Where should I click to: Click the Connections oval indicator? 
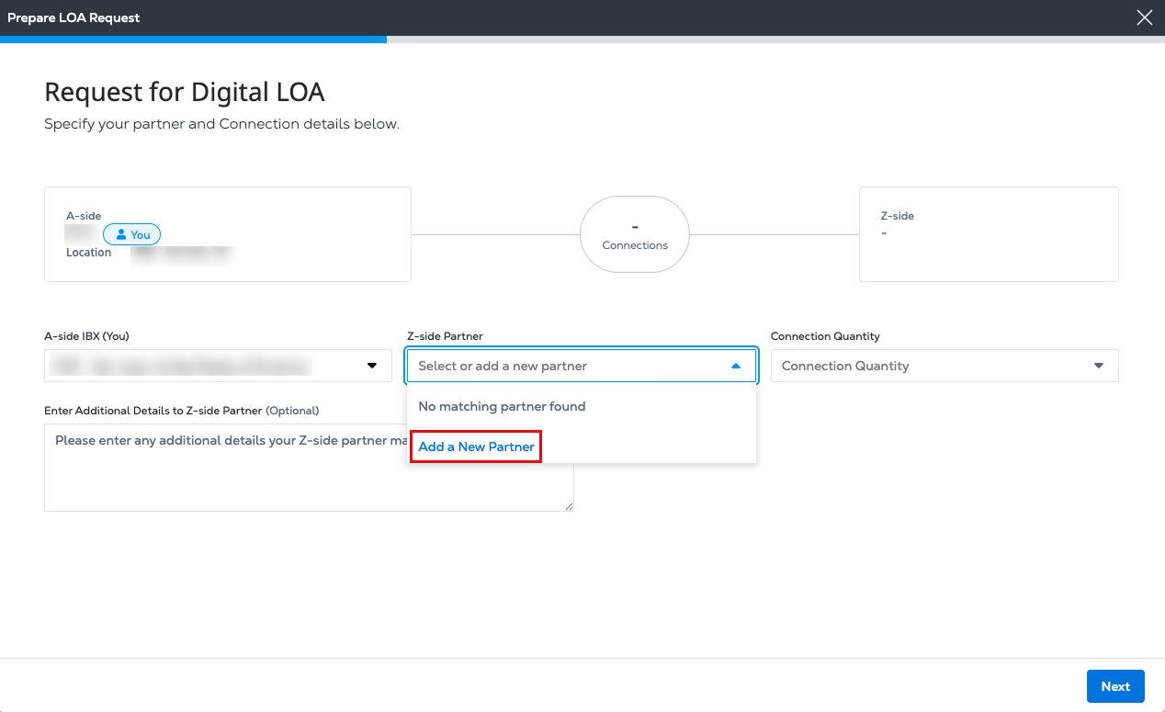pyautogui.click(x=635, y=234)
